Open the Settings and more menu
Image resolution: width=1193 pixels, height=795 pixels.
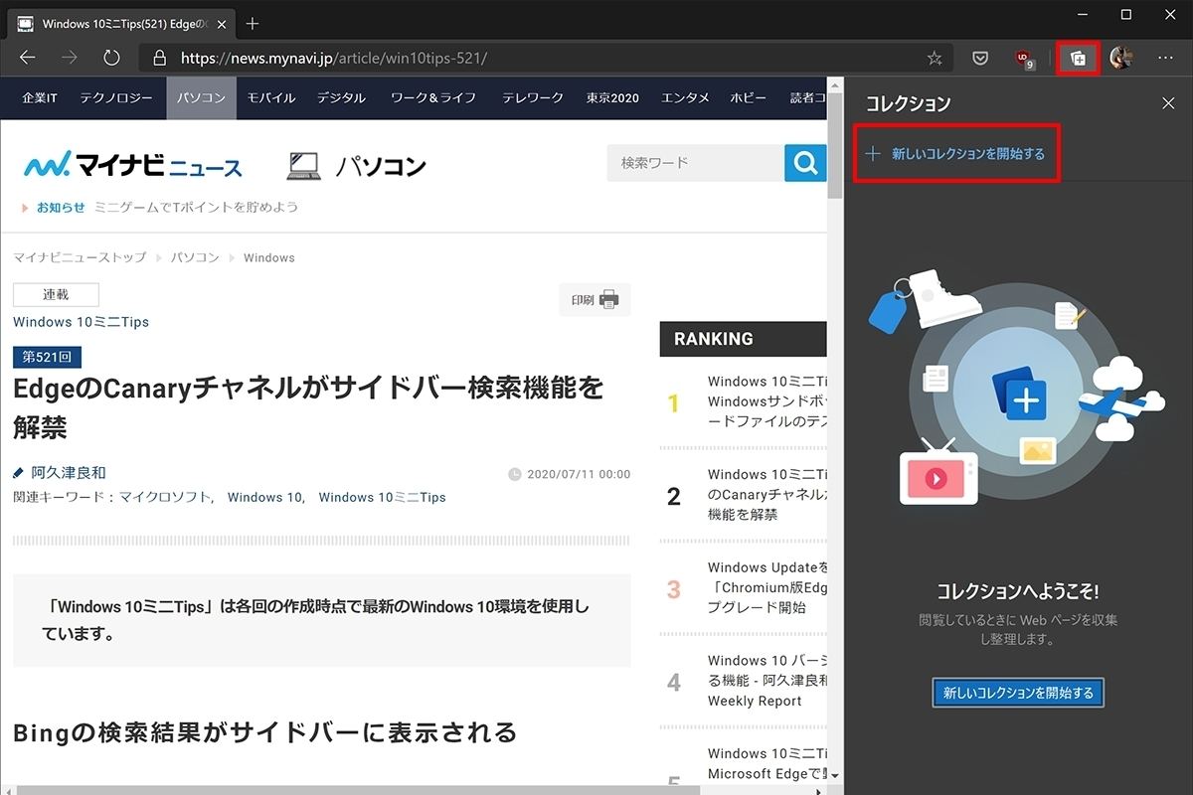pos(1166,59)
